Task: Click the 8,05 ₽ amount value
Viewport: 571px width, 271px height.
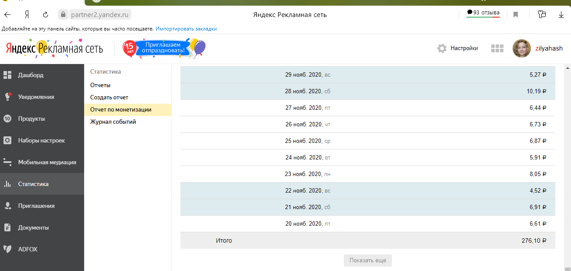Action: click(x=538, y=174)
